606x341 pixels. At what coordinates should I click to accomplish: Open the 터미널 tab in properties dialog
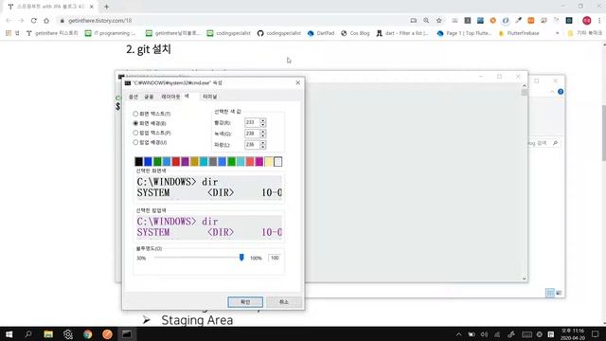[210, 97]
